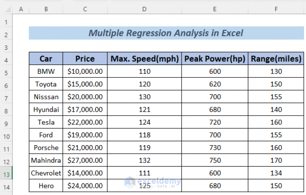Select max speed 130 cell

(144, 97)
